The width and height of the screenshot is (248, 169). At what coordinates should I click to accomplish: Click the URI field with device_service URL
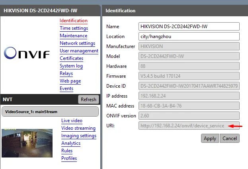tap(189, 126)
